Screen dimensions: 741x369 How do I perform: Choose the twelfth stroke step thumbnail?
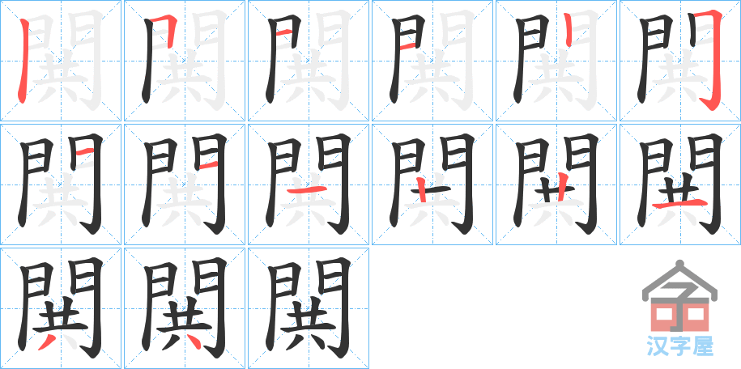pyautogui.click(x=680, y=184)
